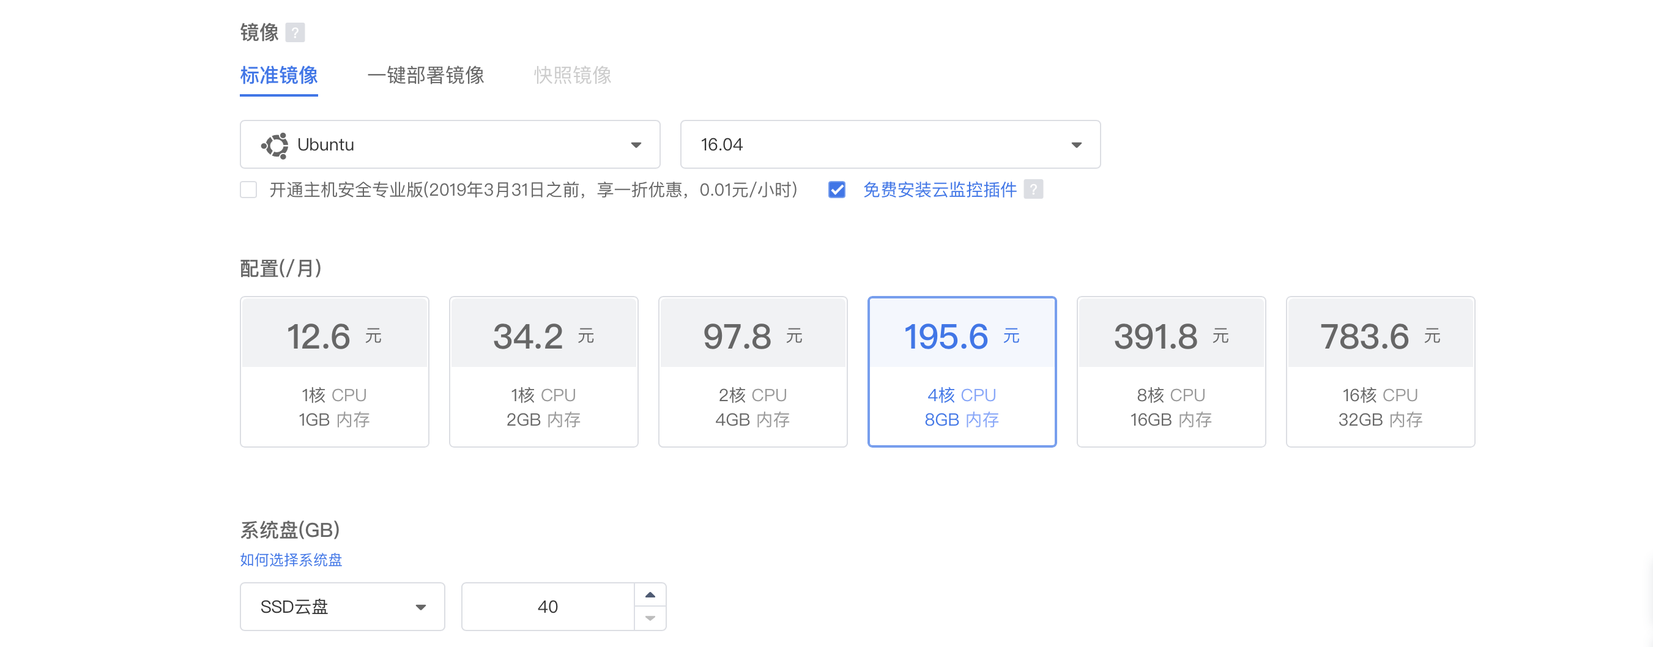Viewport: 1653px width, 647px height.
Task: Click the system disk size field showing 40
Action: pos(548,606)
